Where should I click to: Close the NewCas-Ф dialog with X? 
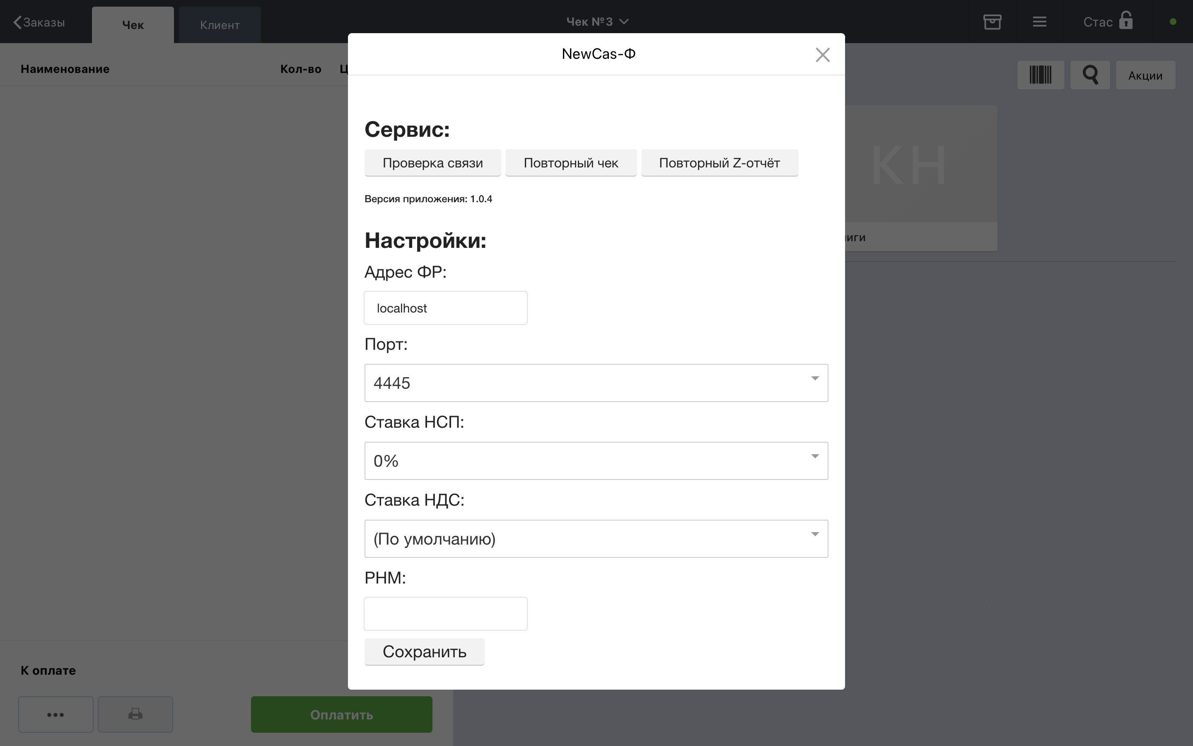pyautogui.click(x=822, y=55)
